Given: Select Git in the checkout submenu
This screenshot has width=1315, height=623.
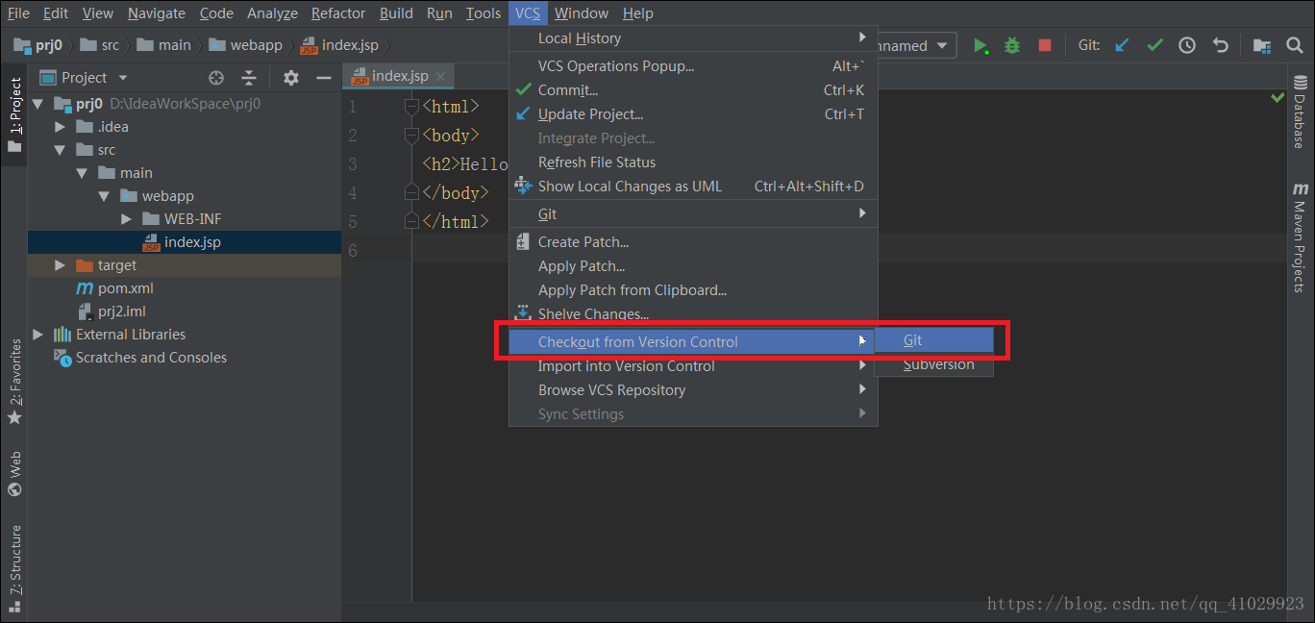Looking at the screenshot, I should pos(913,340).
